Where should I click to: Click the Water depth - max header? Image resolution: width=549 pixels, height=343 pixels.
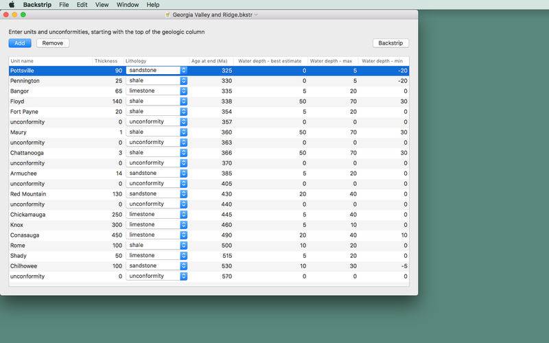tap(333, 61)
